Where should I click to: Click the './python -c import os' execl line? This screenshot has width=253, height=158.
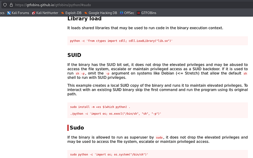click(x=116, y=114)
